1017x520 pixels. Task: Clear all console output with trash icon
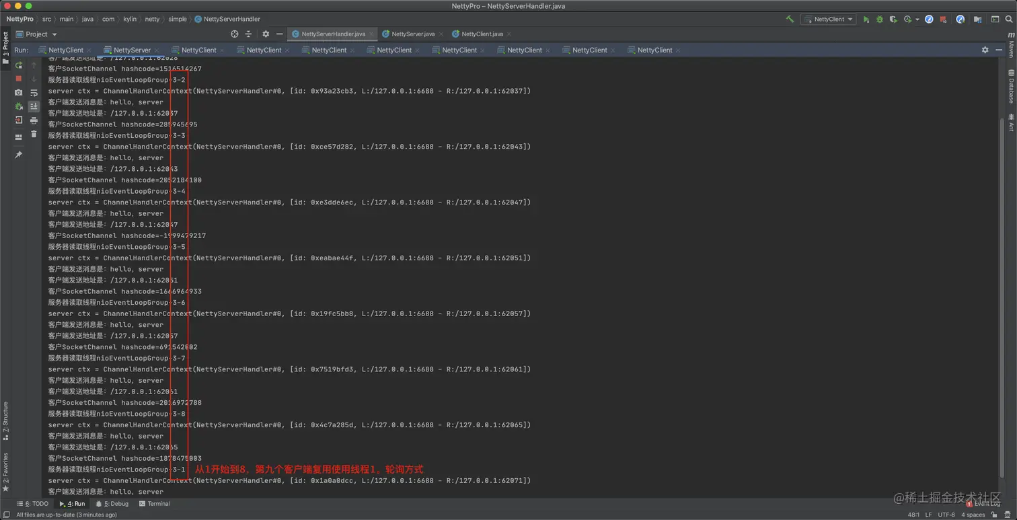pos(34,135)
